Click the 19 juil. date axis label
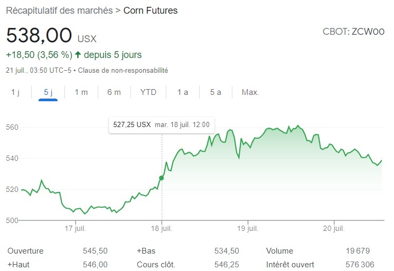 (x=248, y=228)
